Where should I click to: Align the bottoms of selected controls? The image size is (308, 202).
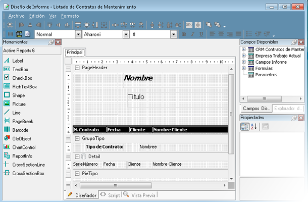[x=67, y=25]
